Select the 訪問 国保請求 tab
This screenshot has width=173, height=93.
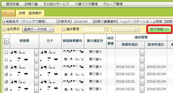(x=30, y=13)
